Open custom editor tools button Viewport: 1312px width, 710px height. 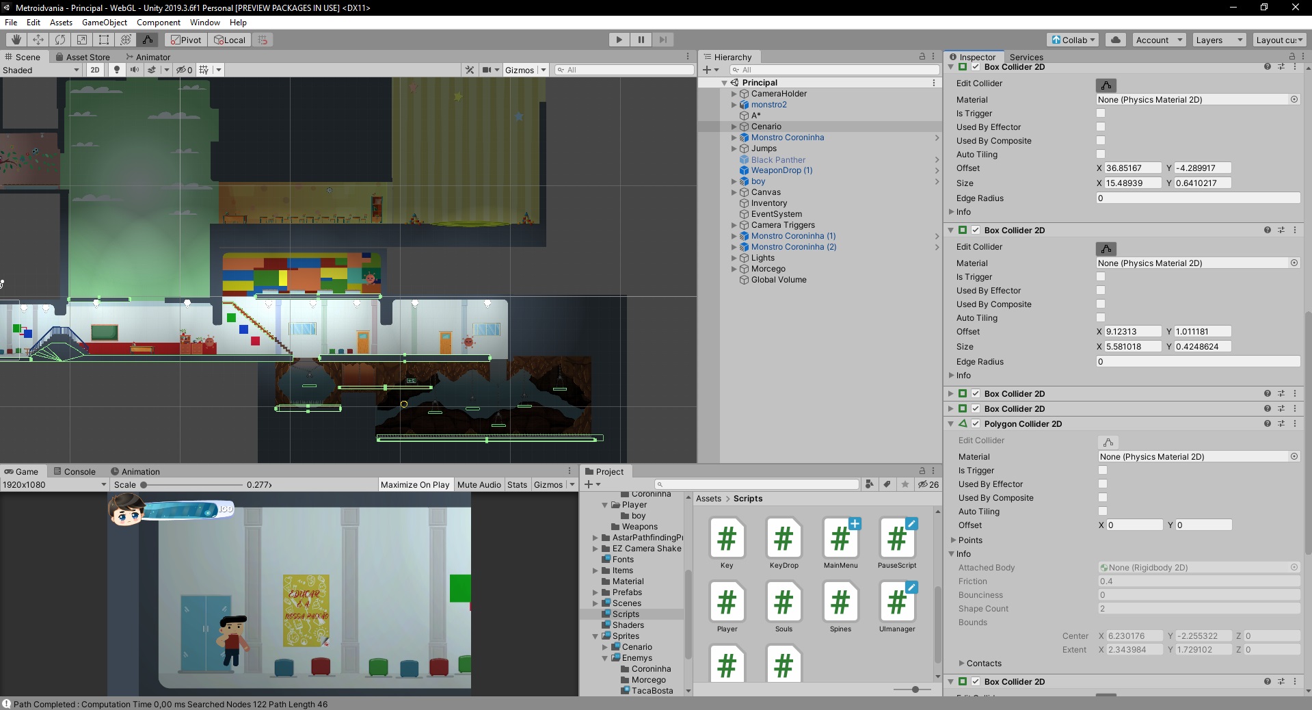(148, 40)
